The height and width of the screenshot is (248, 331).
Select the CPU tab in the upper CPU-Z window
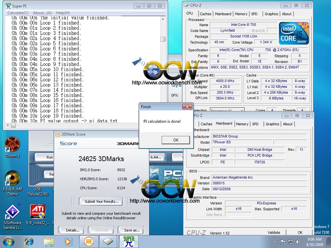click(189, 14)
